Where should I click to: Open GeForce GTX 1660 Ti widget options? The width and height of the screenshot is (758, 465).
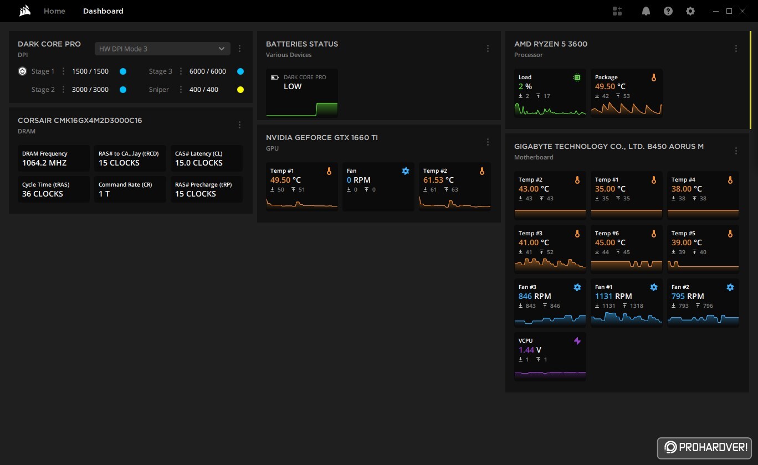pos(488,142)
